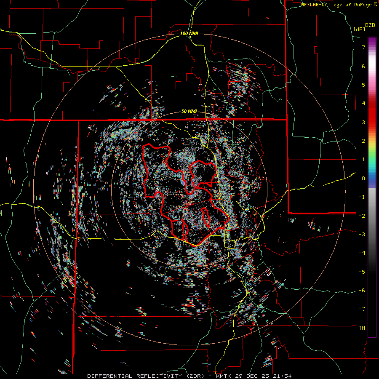Click the legend value 0
The image size is (379, 379).
click(x=363, y=179)
